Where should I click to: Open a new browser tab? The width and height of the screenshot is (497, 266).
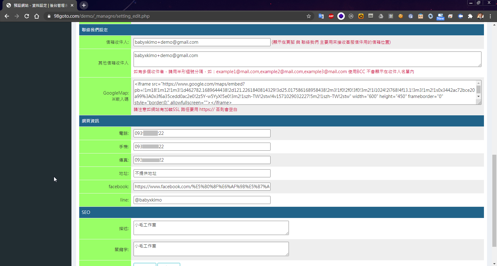[x=84, y=5]
